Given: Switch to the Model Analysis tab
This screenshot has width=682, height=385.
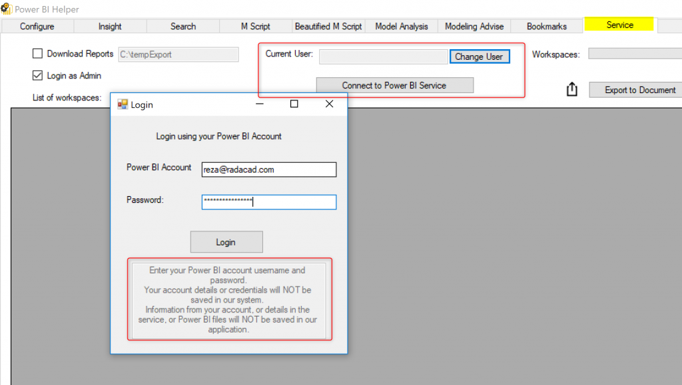Looking at the screenshot, I should tap(402, 26).
